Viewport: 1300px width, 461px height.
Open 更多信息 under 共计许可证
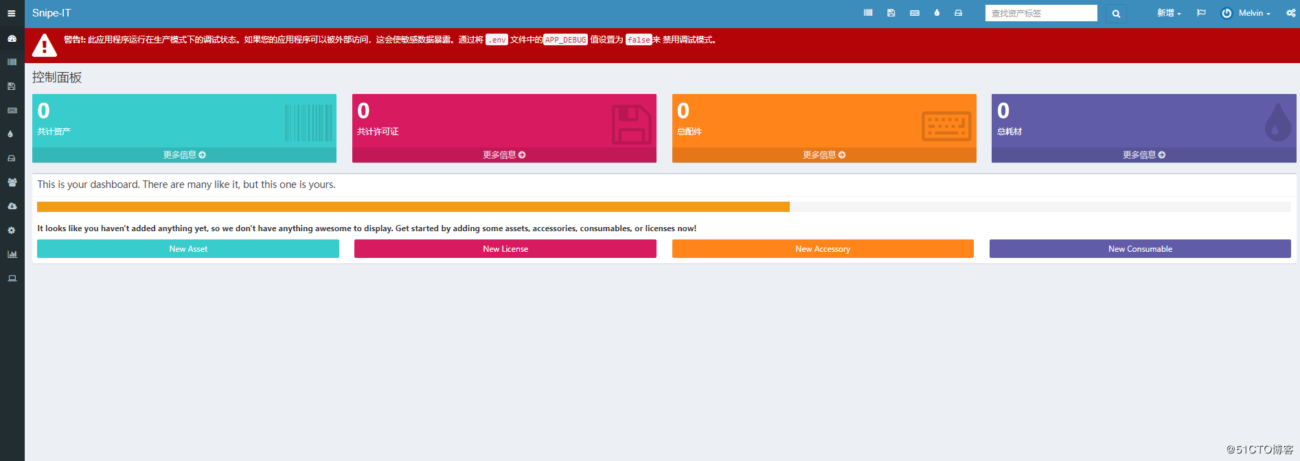click(504, 155)
